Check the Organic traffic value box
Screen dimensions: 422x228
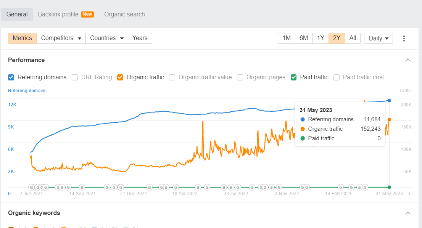tap(172, 77)
